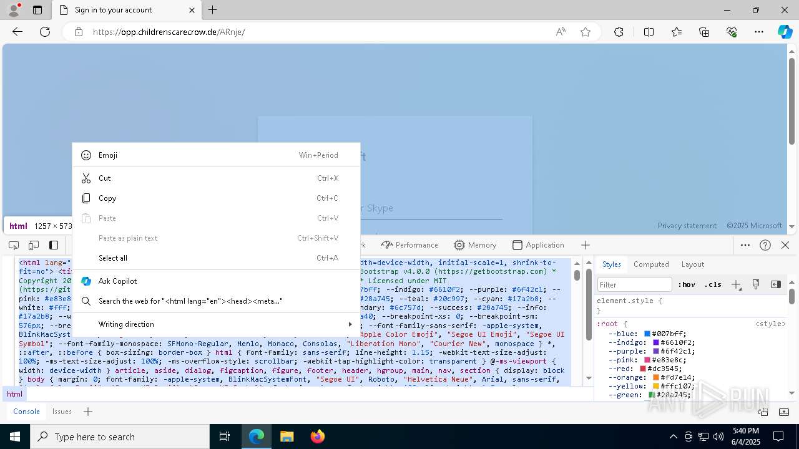The image size is (799, 449).
Task: Choose Select all from the context menu
Action: (216, 258)
